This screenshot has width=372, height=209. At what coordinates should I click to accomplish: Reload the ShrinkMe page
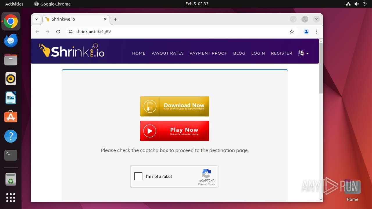click(x=58, y=32)
